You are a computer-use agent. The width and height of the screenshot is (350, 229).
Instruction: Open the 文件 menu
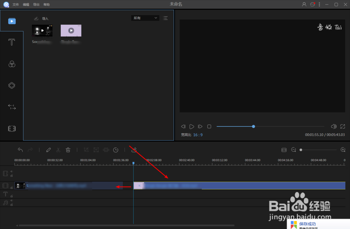[16, 5]
